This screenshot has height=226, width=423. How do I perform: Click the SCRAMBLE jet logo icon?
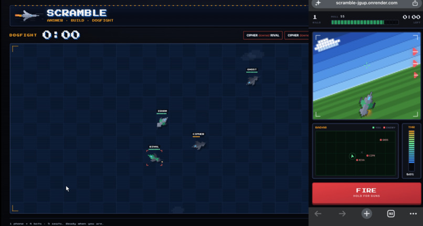click(27, 16)
